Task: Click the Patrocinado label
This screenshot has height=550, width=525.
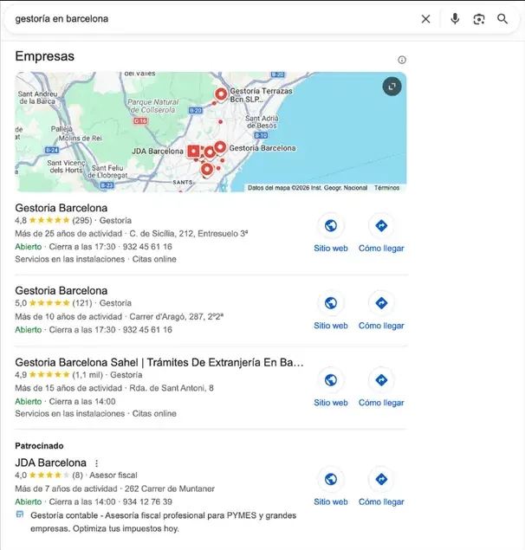Action: pos(39,446)
